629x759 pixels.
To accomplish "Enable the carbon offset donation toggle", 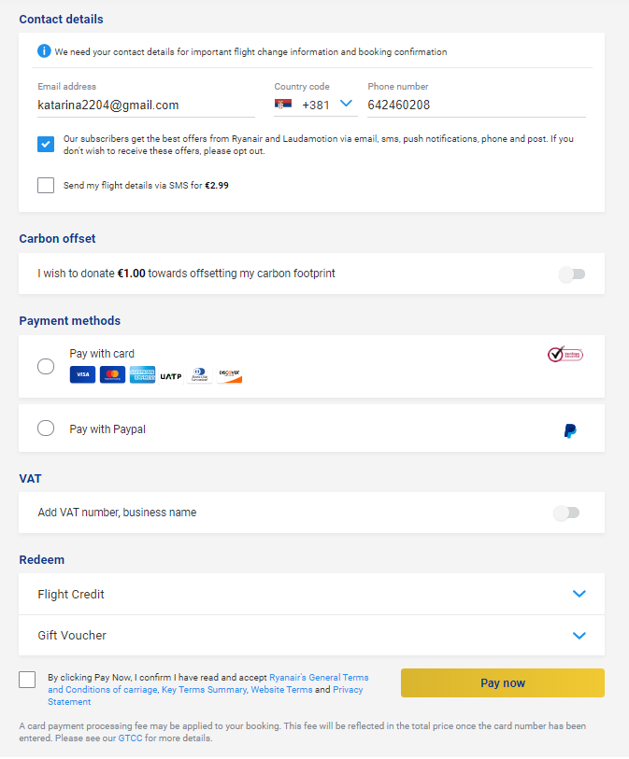I will pyautogui.click(x=572, y=274).
